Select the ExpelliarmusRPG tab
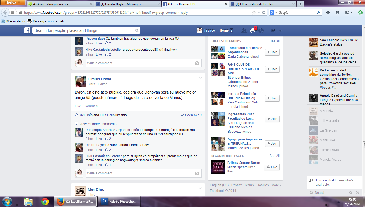This screenshot has height=207, width=365. 195,4
